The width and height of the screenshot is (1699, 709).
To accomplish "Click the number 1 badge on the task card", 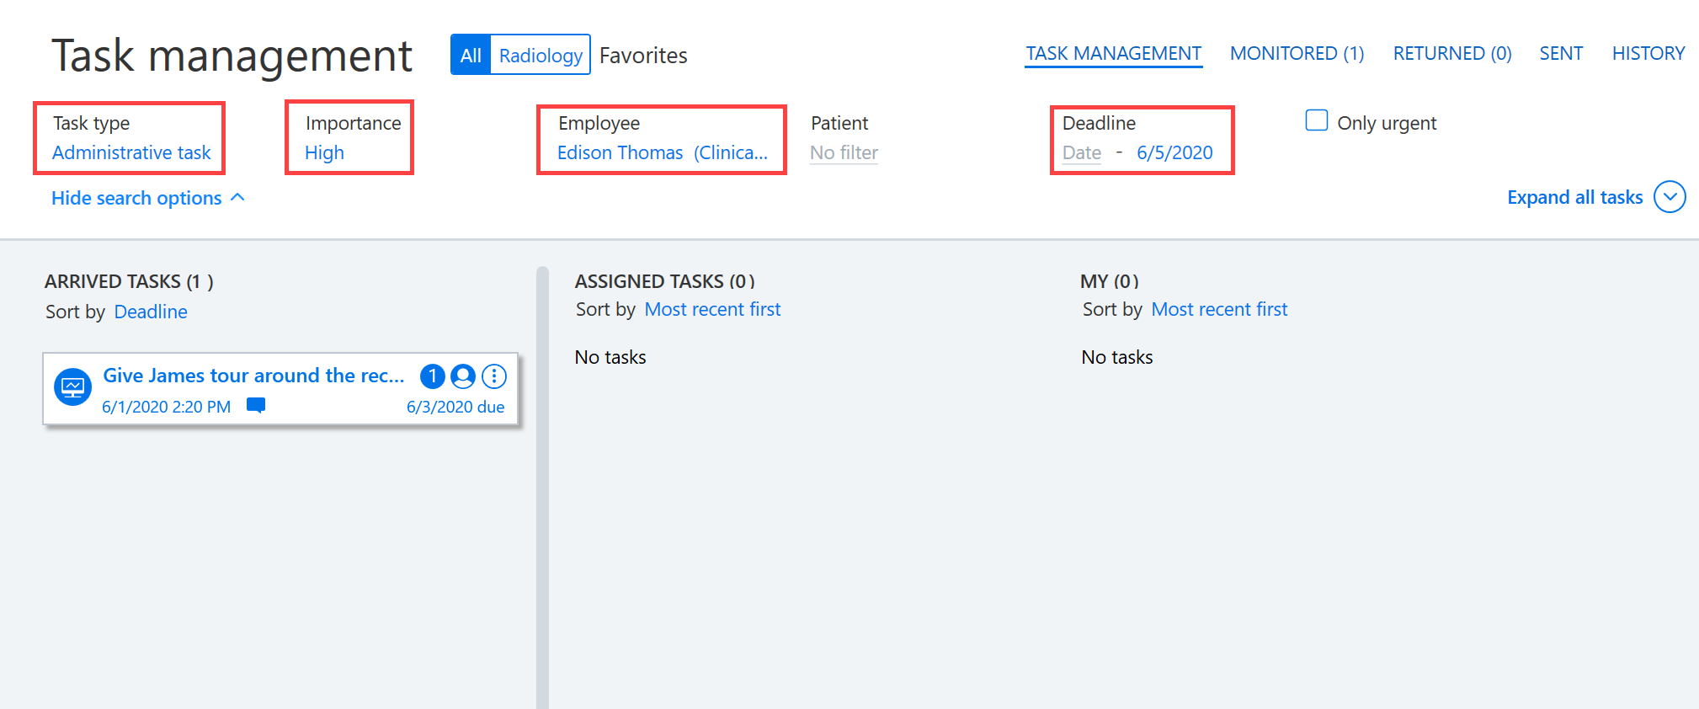I will pos(432,376).
